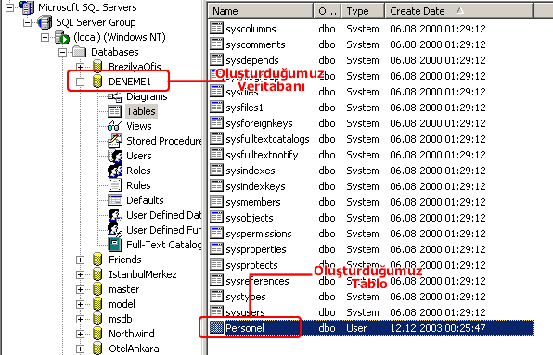Select the sysfulltextnotify table row
The image size is (553, 355).
pyautogui.click(x=370, y=155)
